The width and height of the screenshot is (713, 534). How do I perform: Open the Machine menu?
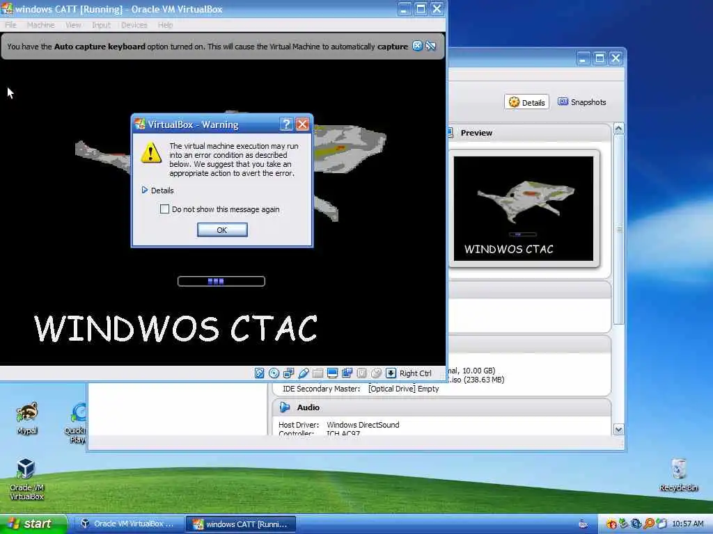pos(41,25)
